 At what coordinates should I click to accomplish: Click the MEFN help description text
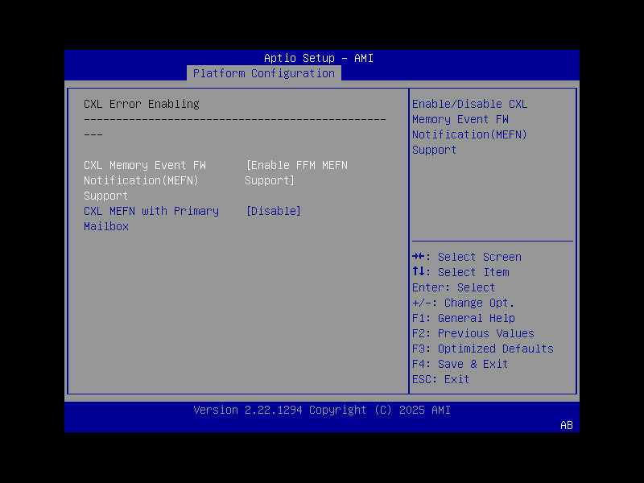pos(469,126)
